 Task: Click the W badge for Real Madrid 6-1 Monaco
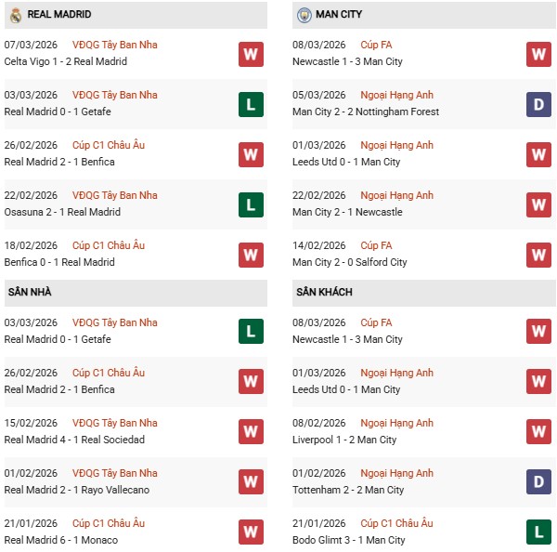(x=251, y=532)
